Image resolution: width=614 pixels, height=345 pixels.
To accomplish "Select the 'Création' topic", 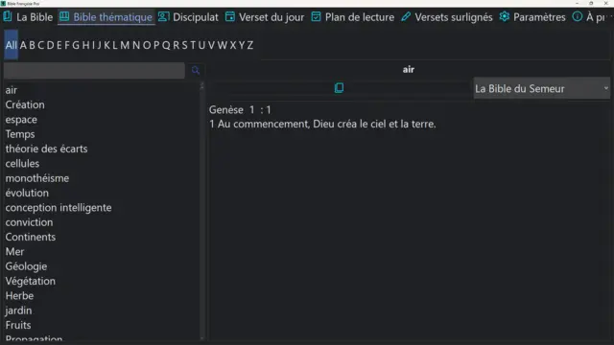I will 25,104.
